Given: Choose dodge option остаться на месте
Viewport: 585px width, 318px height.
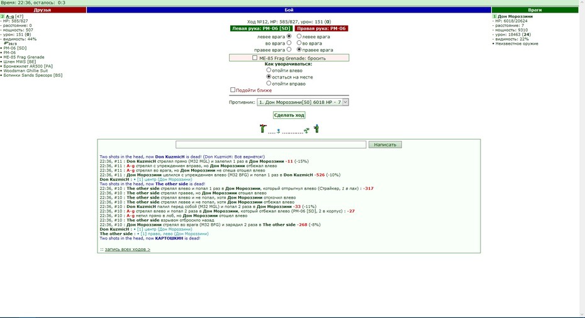Looking at the screenshot, I should coord(269,77).
